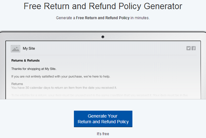Click the "in minutes." text in subtitle

(x=140, y=18)
